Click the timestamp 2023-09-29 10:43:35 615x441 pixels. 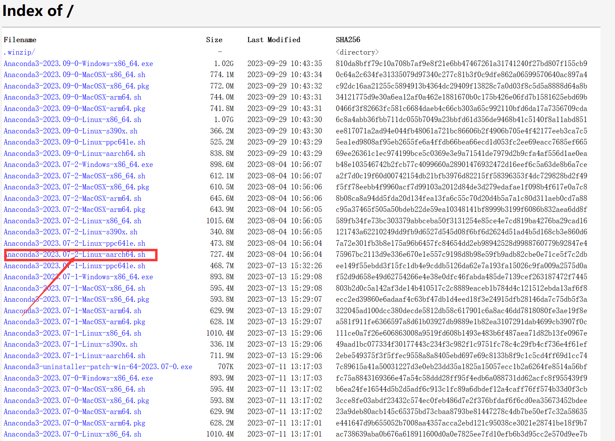click(x=285, y=64)
